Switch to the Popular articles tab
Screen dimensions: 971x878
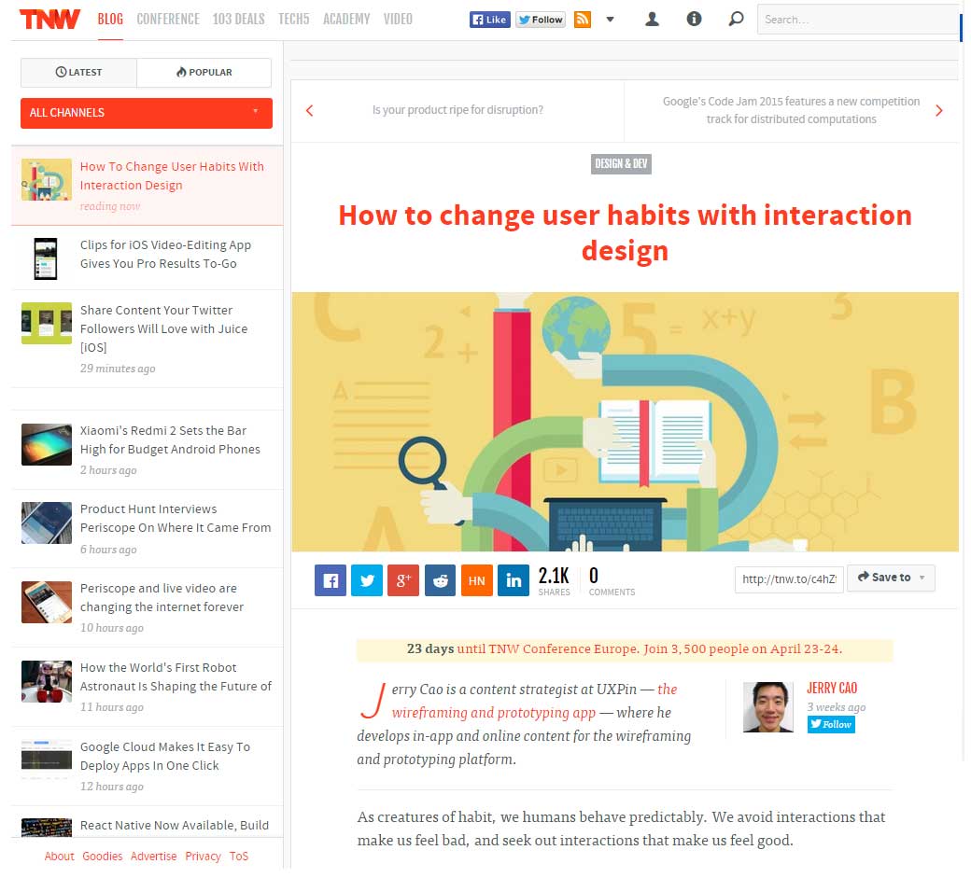[204, 72]
